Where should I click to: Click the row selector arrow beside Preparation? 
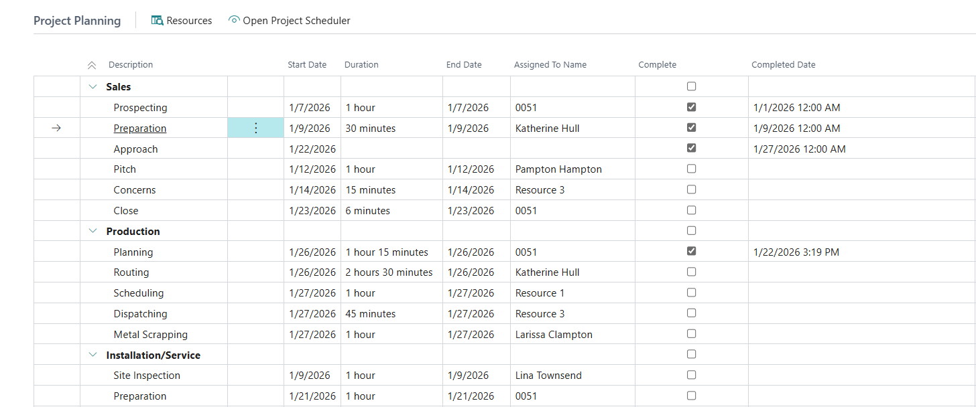(56, 129)
